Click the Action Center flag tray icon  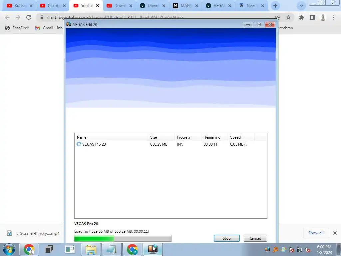[291, 250]
